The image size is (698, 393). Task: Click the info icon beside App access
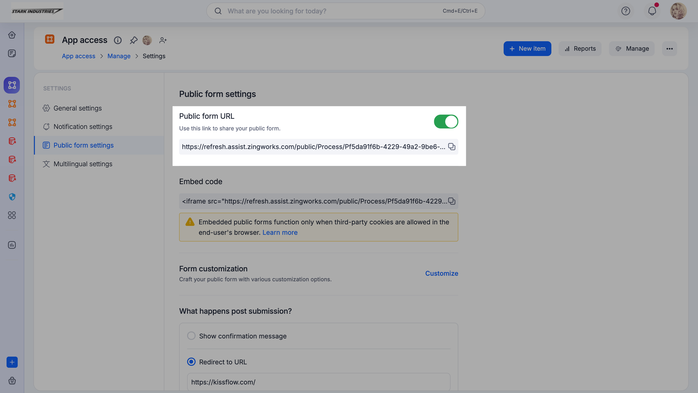[x=118, y=40]
